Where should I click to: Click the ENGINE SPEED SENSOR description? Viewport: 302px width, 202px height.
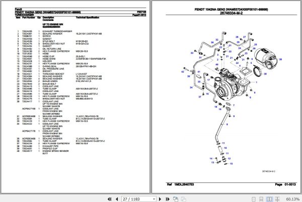click(x=55, y=151)
